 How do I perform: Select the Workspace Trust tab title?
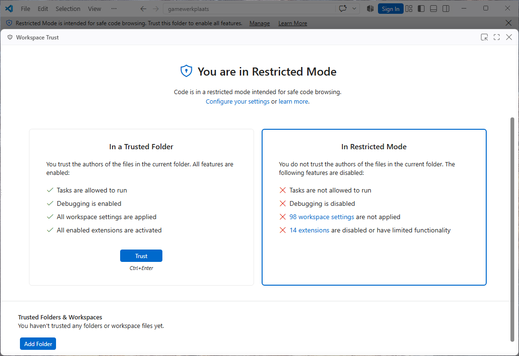(38, 38)
